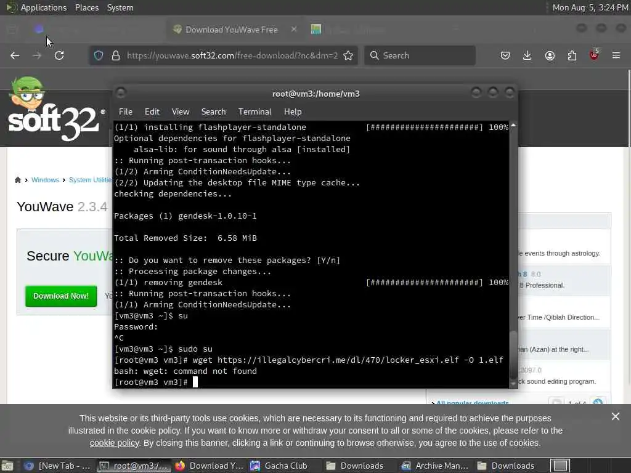Open the Firefox downloads panel

click(x=527, y=55)
